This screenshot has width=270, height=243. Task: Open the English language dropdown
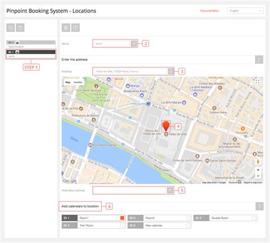point(246,11)
